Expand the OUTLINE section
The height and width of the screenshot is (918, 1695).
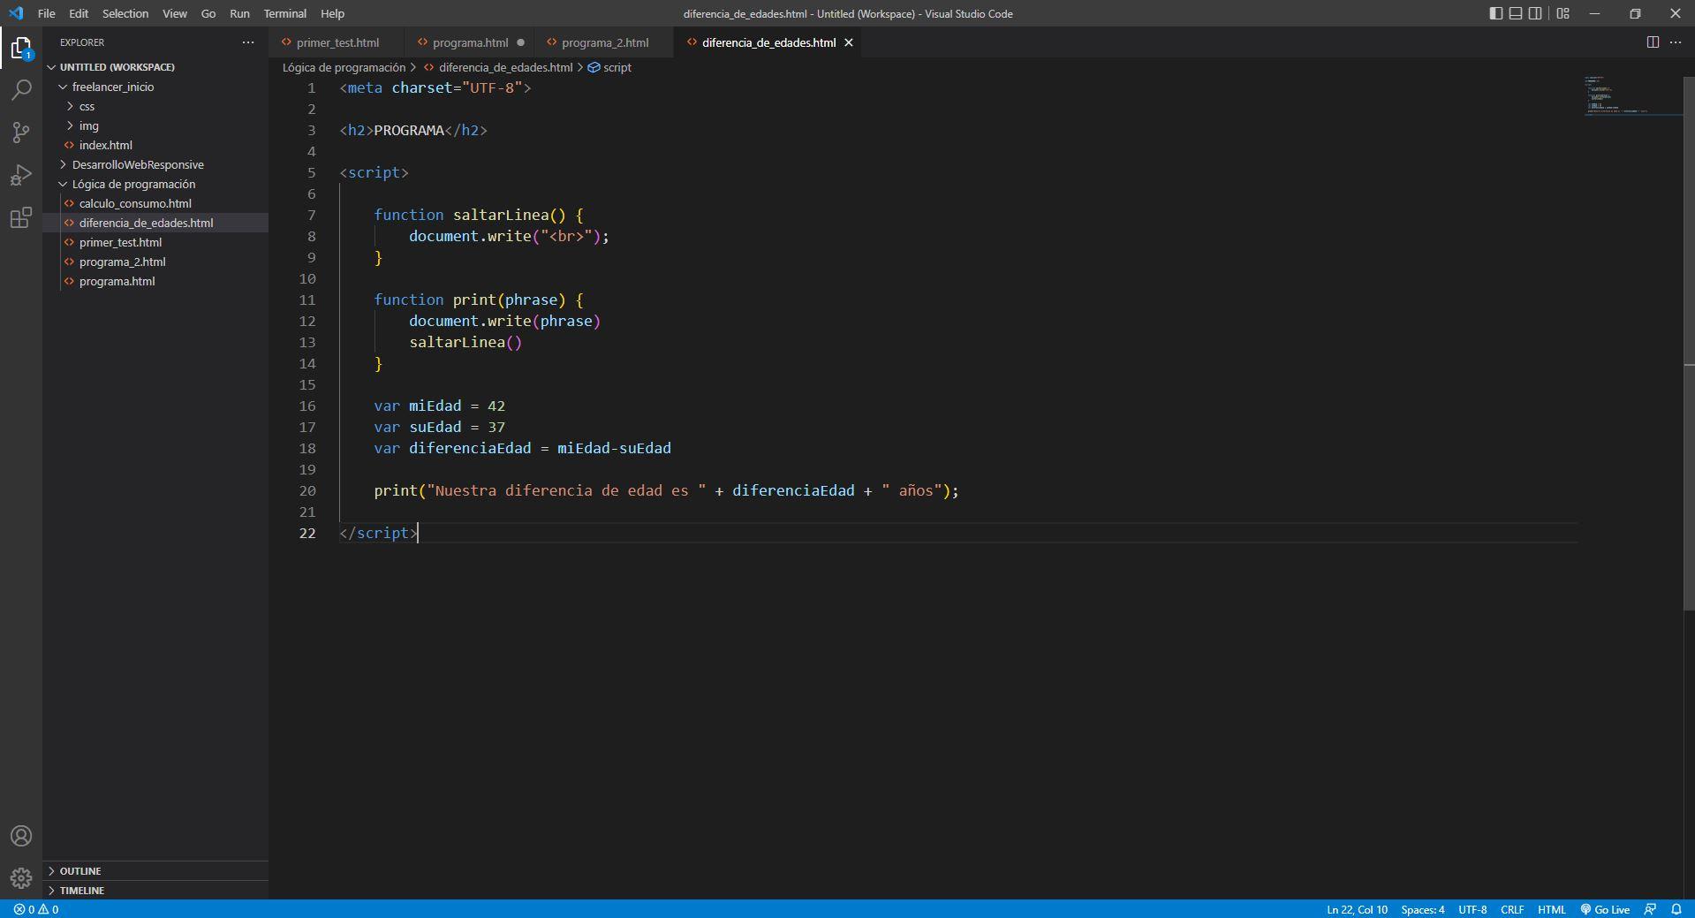click(155, 871)
